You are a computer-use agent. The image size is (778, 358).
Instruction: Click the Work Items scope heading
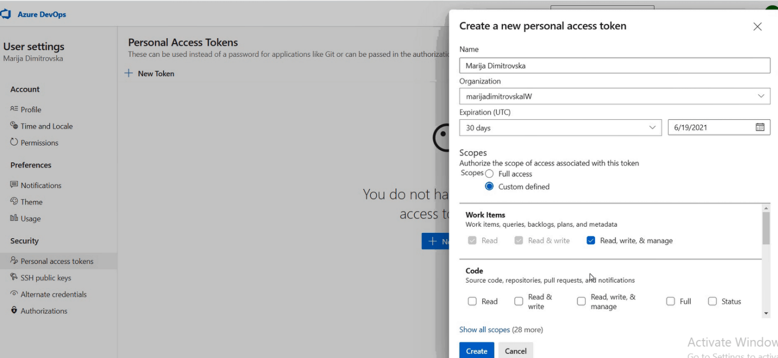[485, 215]
